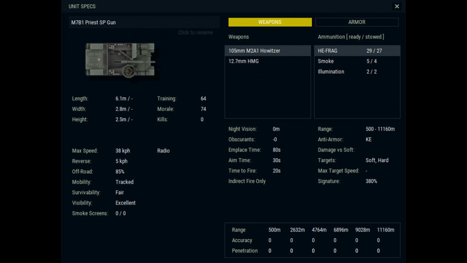
Task: Click the Targets value Soft, Hard
Action: click(377, 160)
